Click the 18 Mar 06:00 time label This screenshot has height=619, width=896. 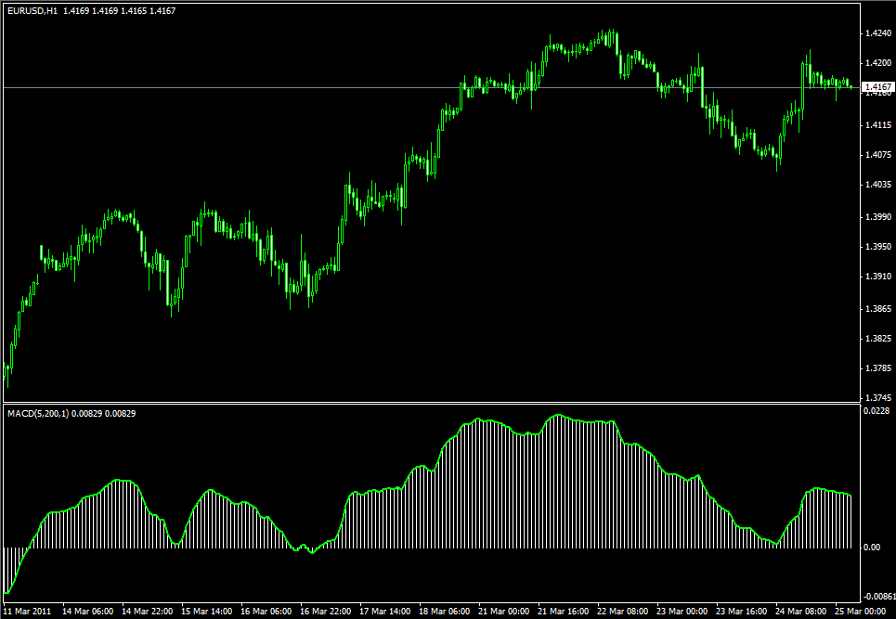pos(445,612)
